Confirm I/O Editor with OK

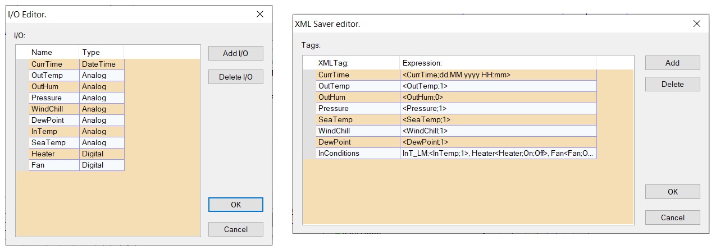(x=235, y=205)
